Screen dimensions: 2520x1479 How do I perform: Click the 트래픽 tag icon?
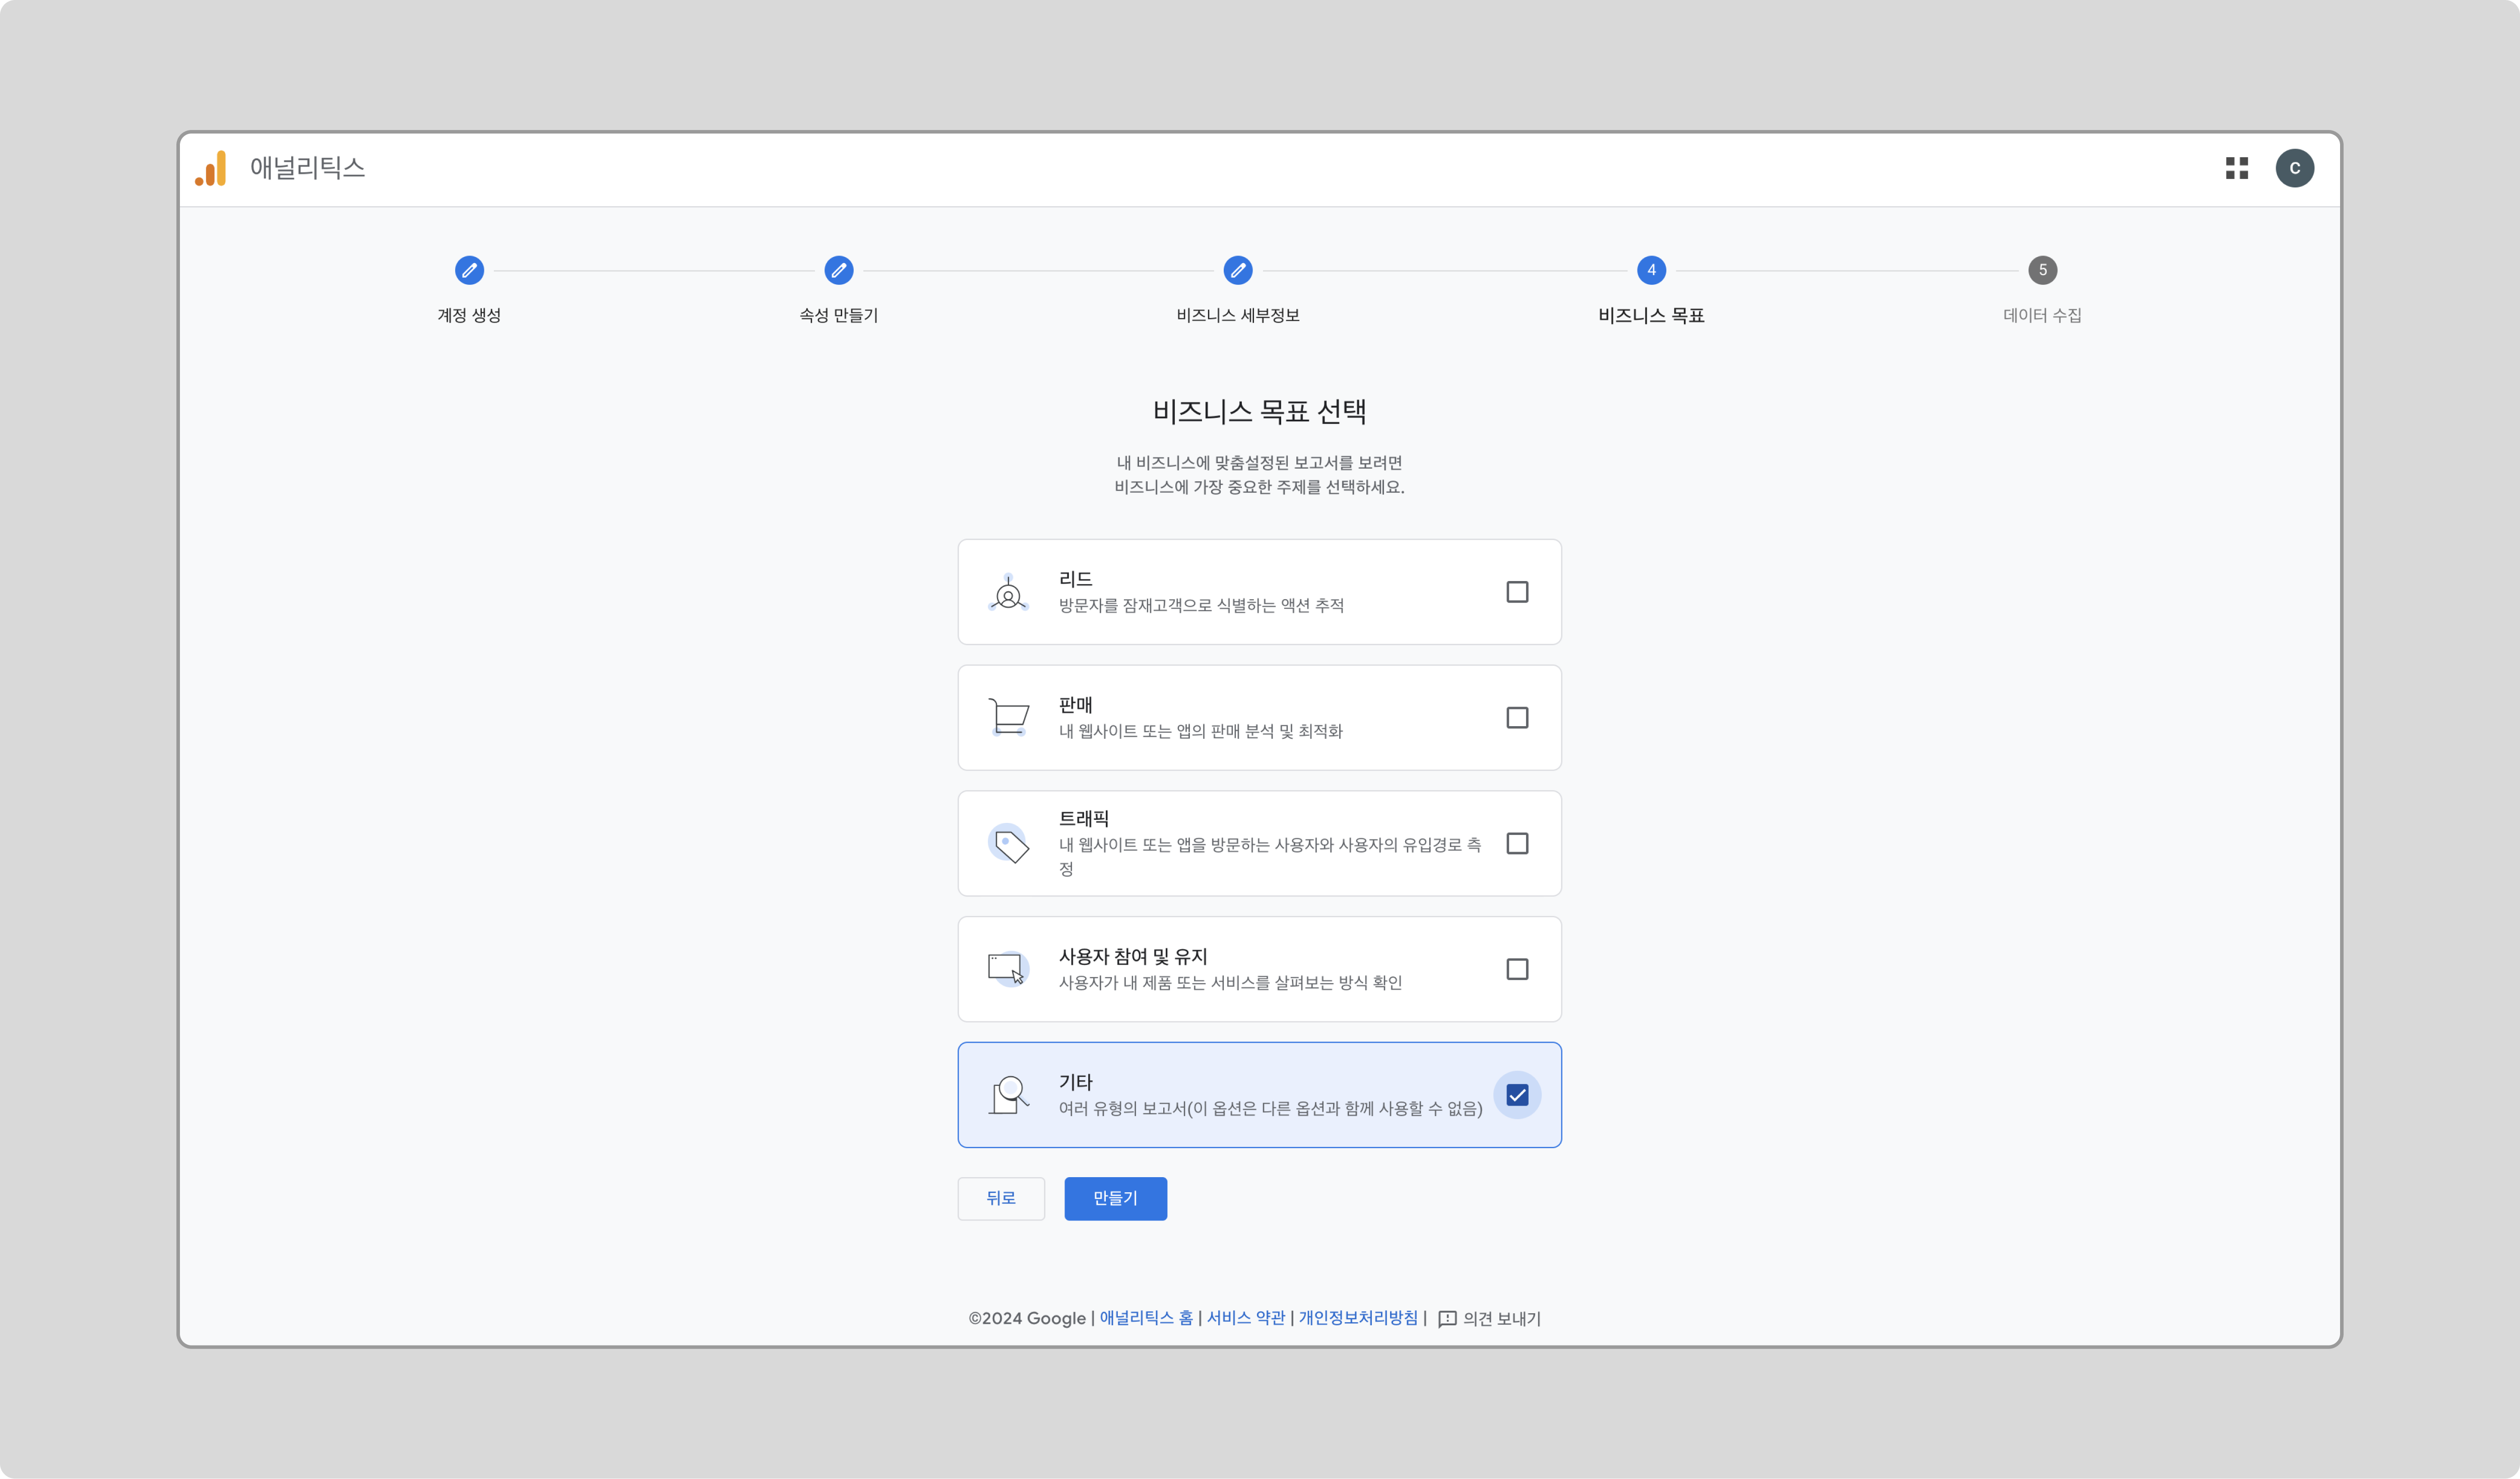click(x=1009, y=844)
